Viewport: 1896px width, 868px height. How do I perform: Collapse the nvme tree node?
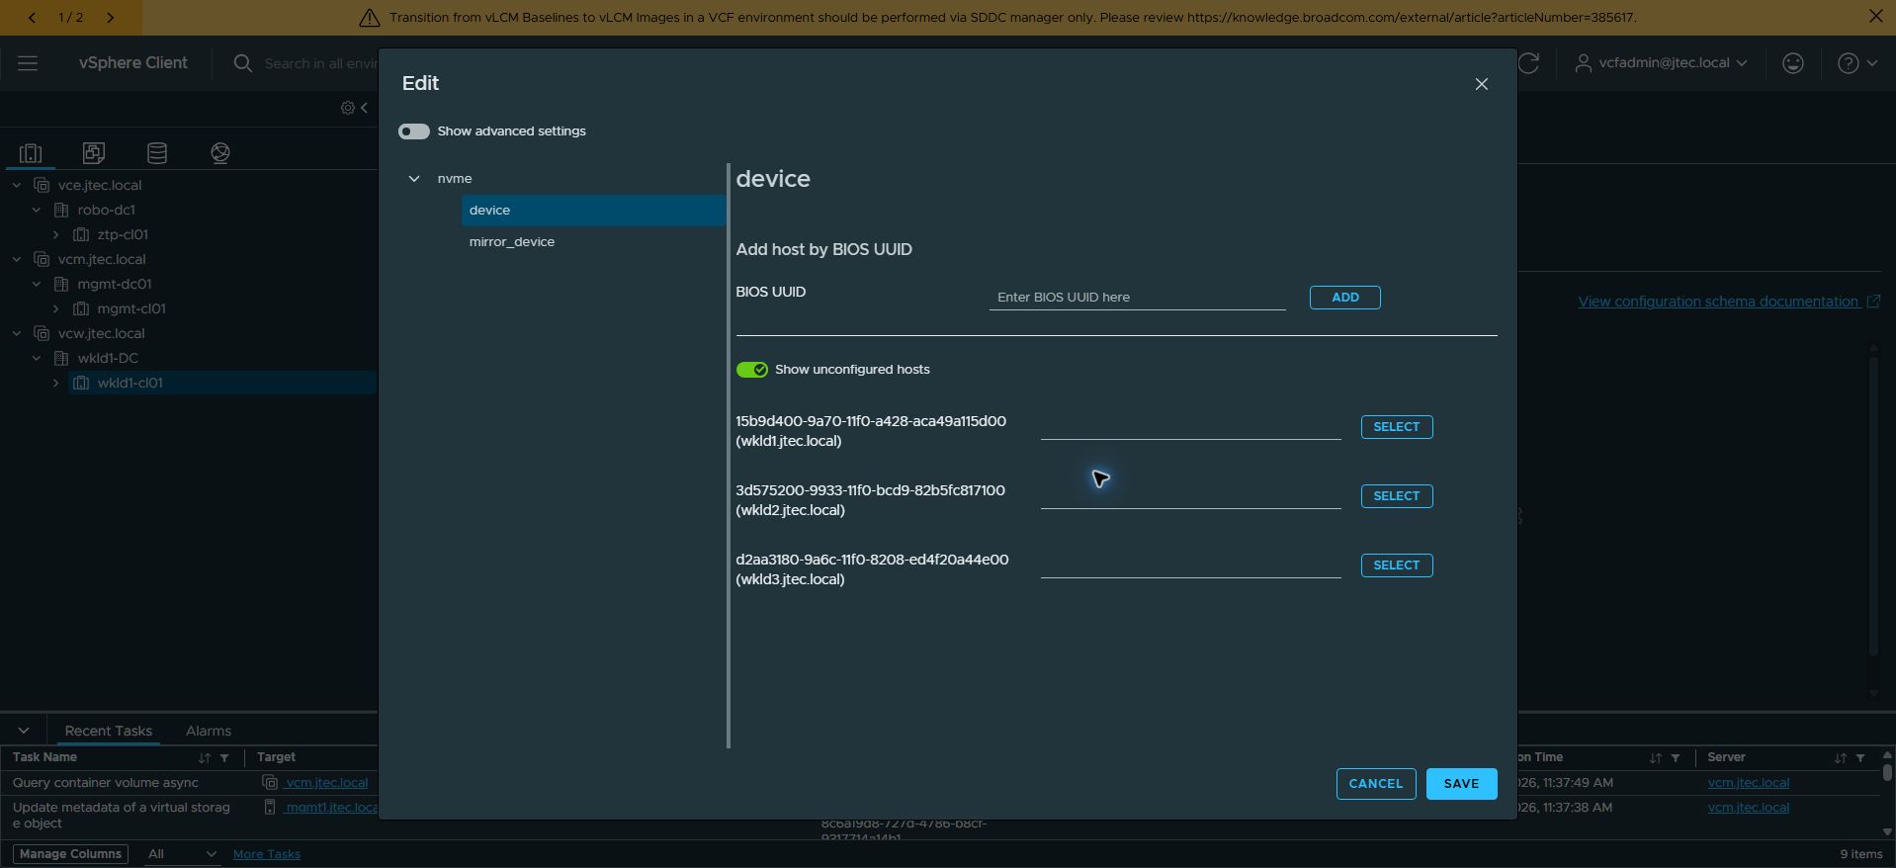point(414,179)
